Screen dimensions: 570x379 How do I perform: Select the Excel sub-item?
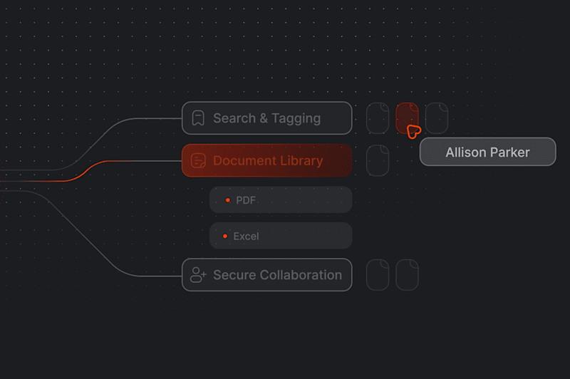pos(281,236)
